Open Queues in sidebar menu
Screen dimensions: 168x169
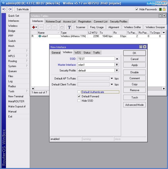tap(13, 71)
